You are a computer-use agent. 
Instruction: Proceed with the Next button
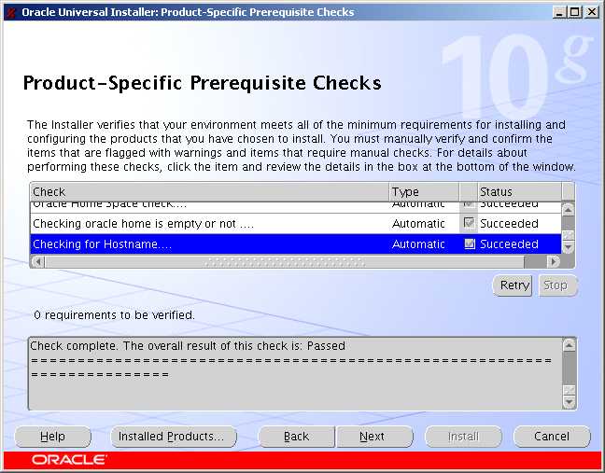[372, 437]
